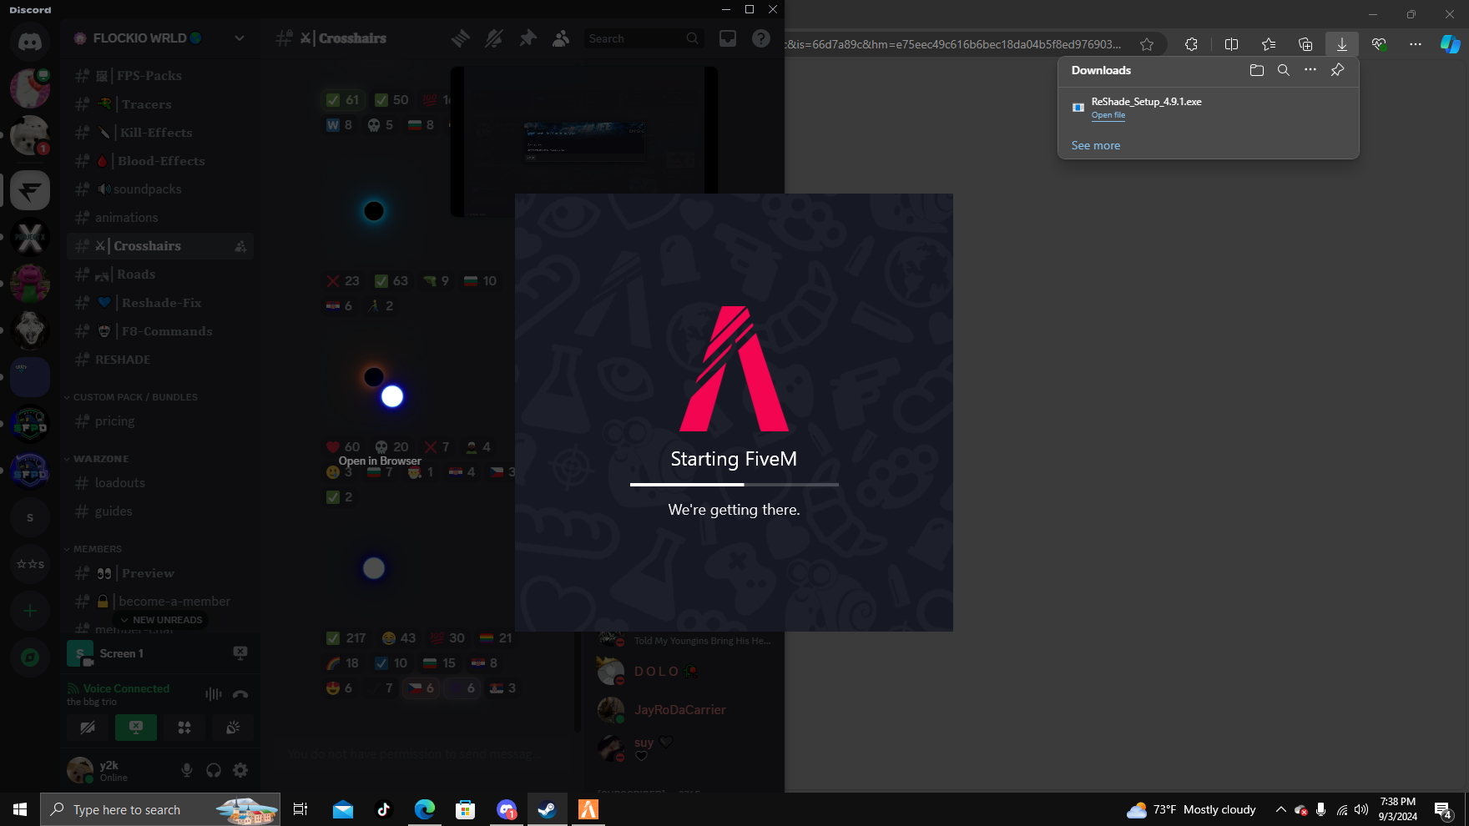Image resolution: width=1469 pixels, height=826 pixels.
Task: Click See more in Downloads
Action: tap(1096, 145)
